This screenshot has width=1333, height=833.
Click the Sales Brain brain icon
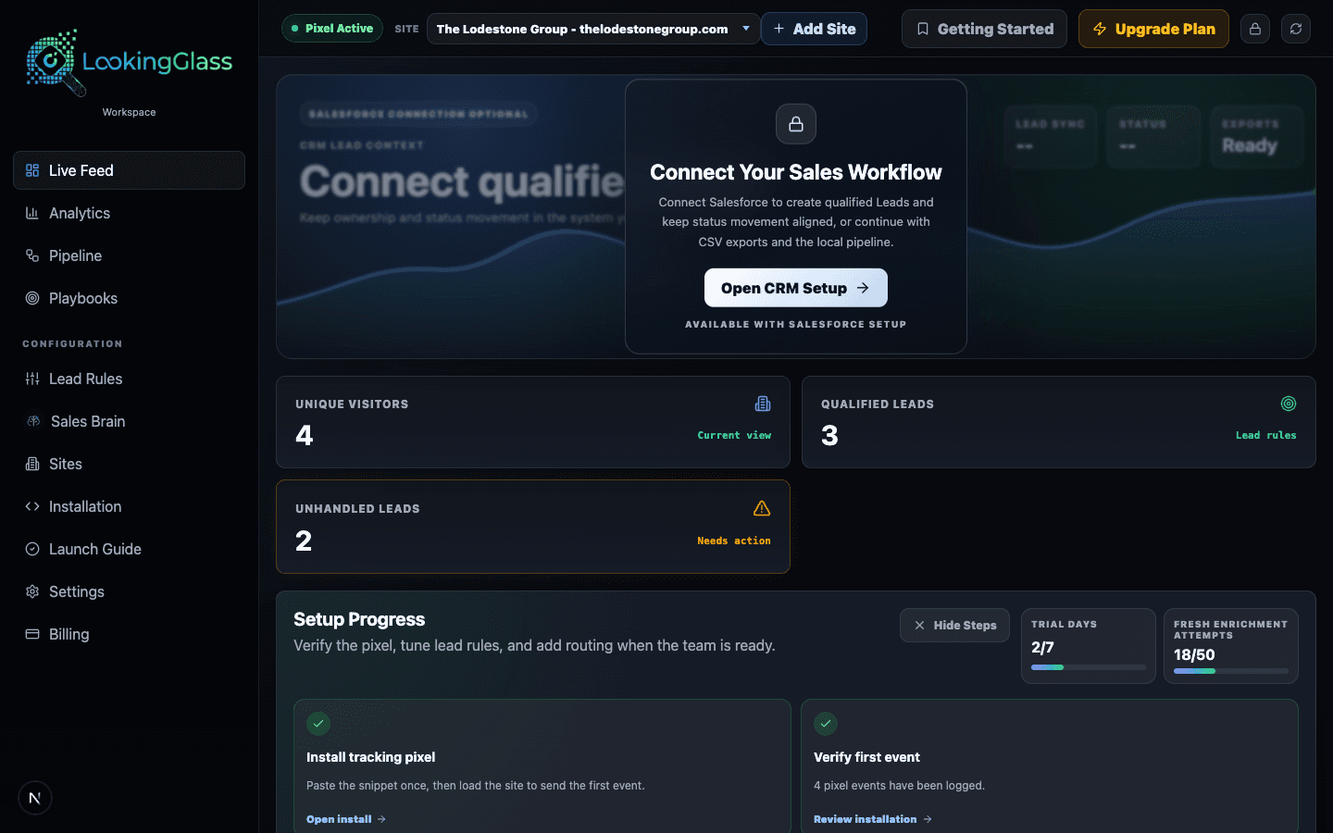point(33,421)
